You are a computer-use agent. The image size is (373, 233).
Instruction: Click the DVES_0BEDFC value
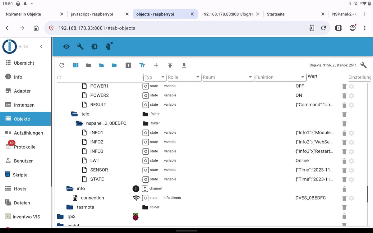point(311,198)
